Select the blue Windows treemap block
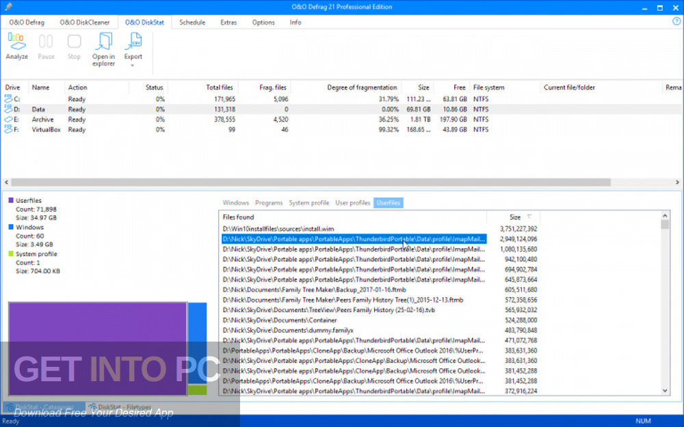684x427 pixels. [197, 344]
